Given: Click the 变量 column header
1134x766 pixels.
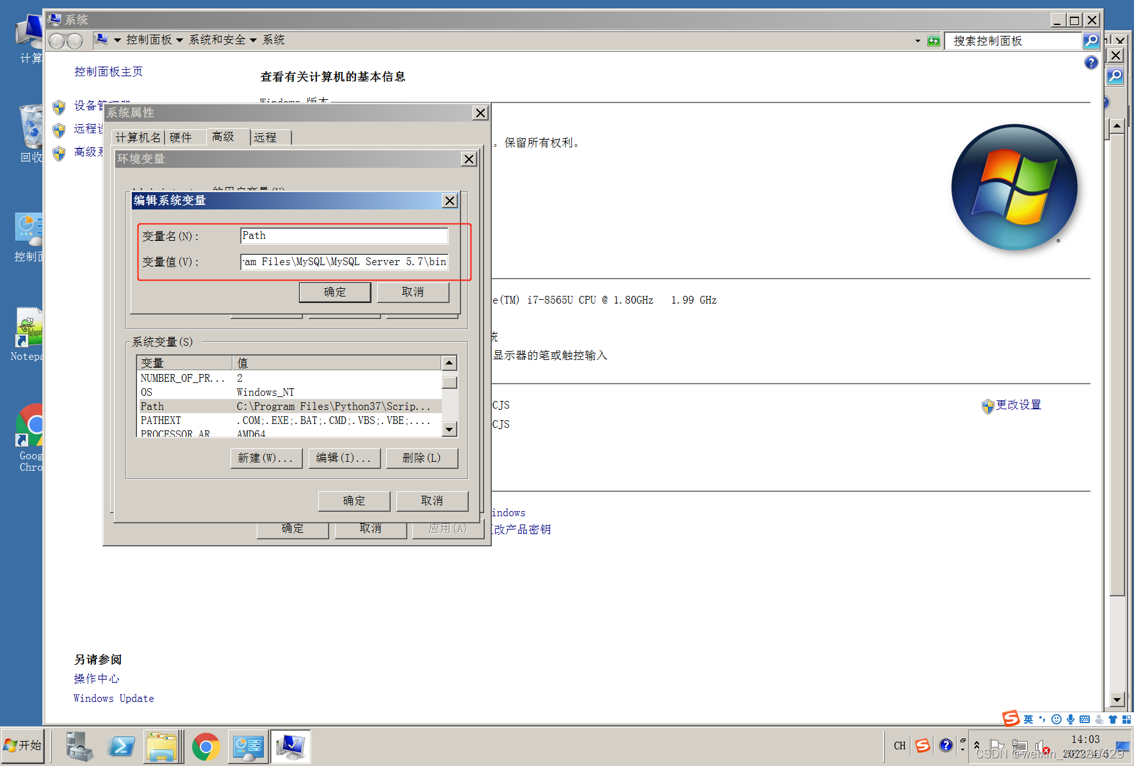Looking at the screenshot, I should (185, 363).
